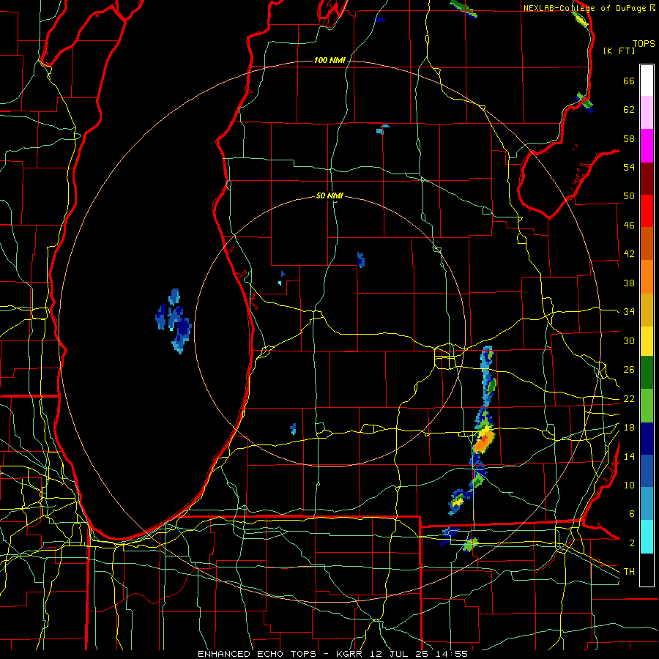Click the 38 legend value

(629, 283)
